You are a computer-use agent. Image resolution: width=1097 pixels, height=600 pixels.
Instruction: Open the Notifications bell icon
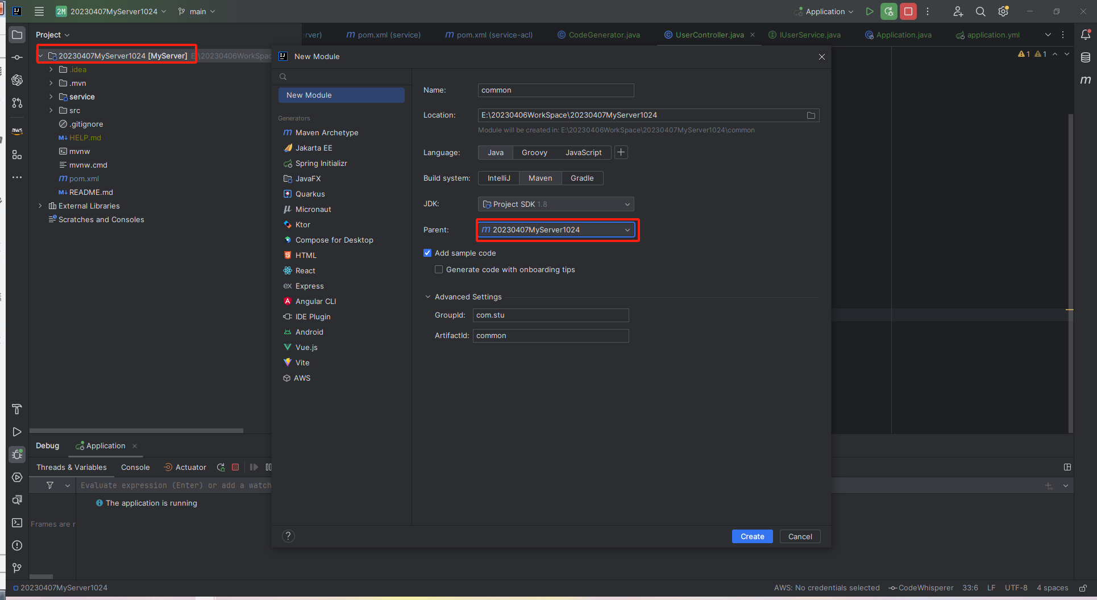[1086, 35]
